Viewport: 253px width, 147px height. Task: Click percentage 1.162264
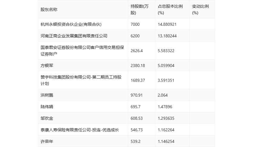(166, 130)
